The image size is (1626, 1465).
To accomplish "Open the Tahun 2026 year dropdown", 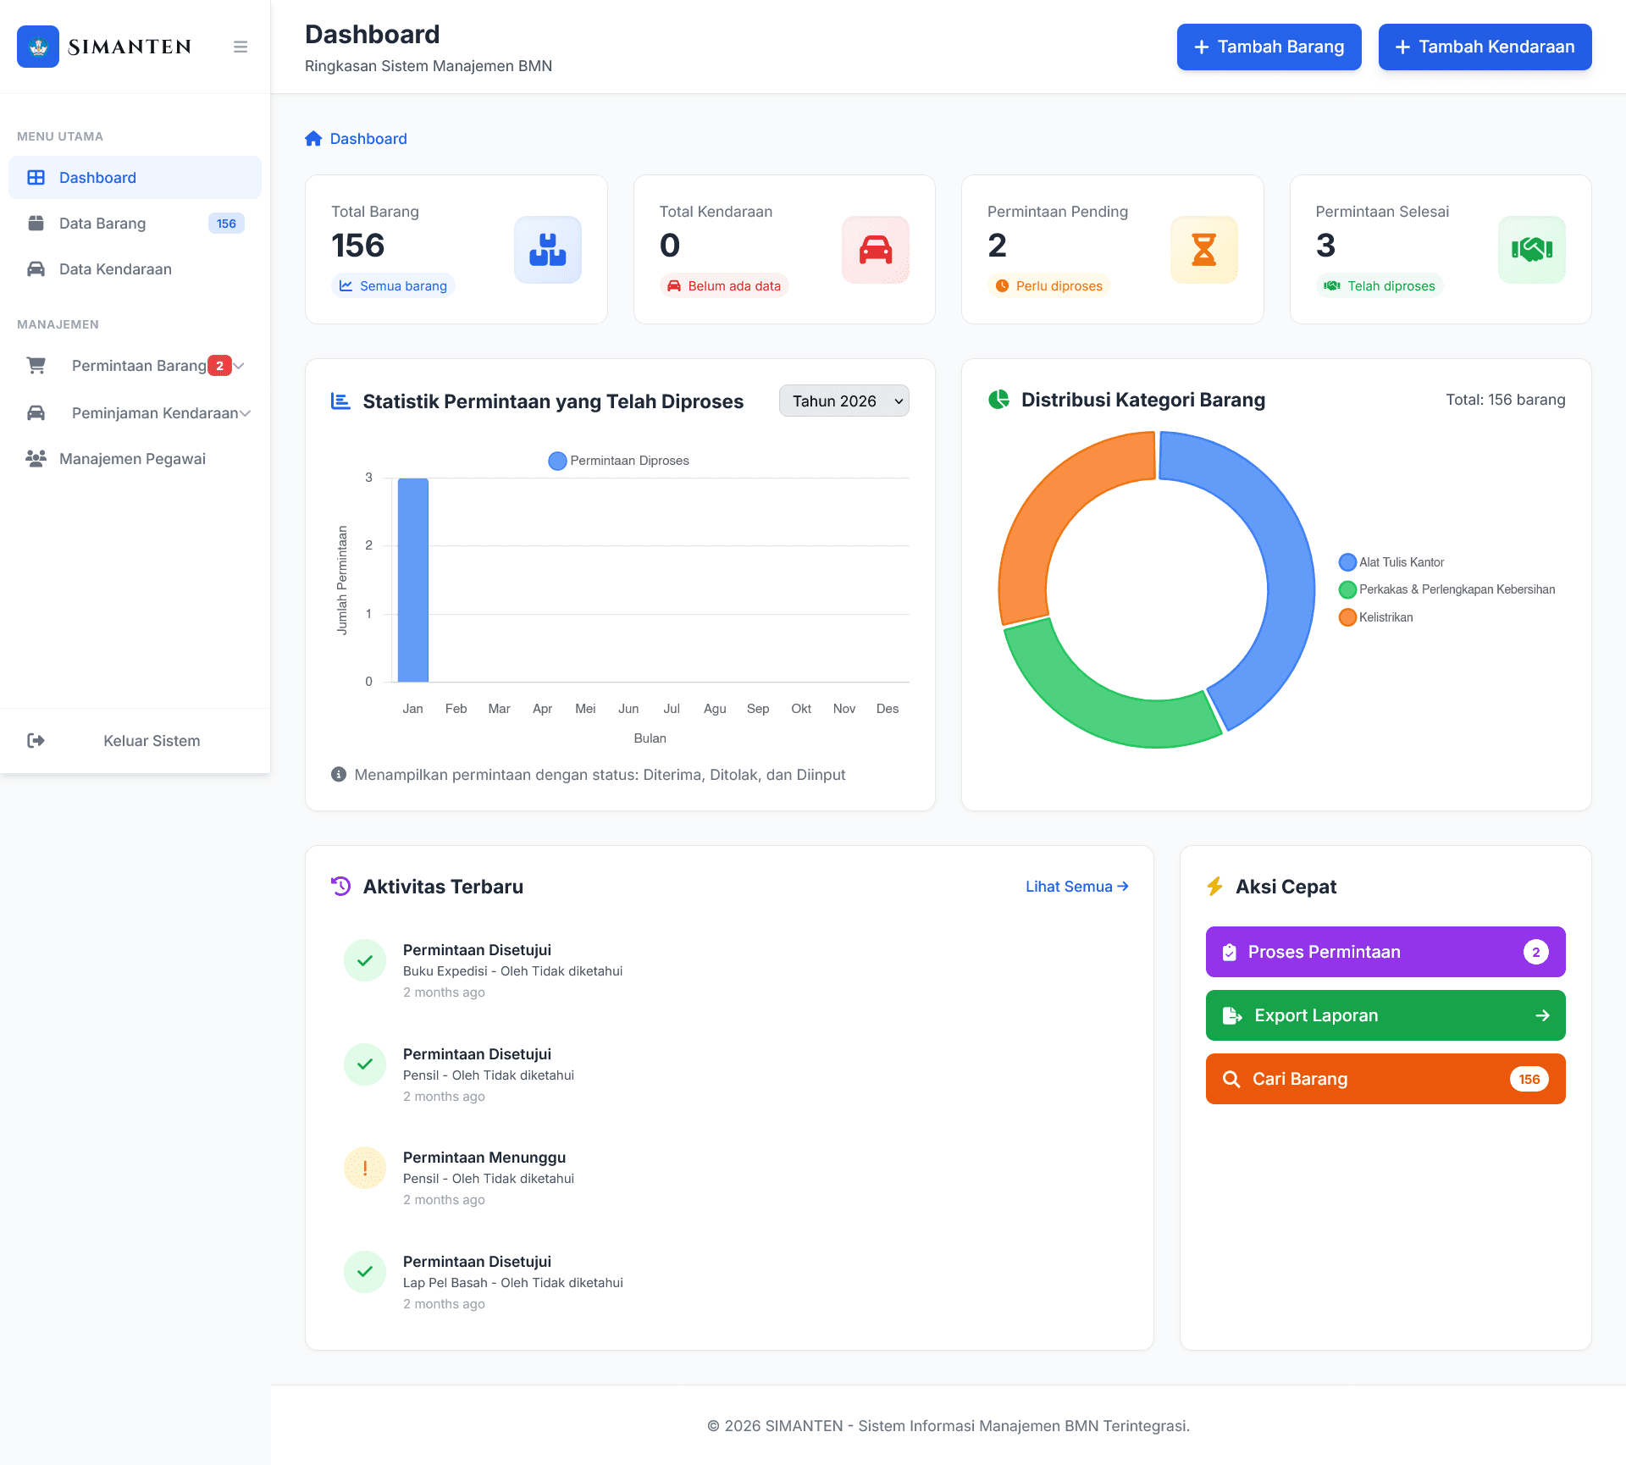I will coord(843,401).
